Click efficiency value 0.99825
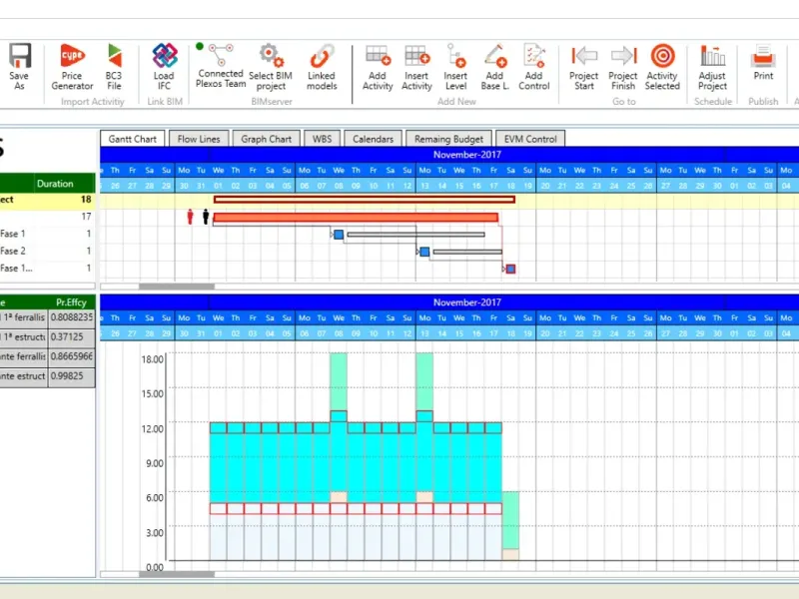The width and height of the screenshot is (799, 599). pos(71,376)
